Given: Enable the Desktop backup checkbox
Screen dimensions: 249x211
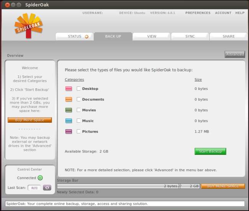Looking at the screenshot, I should point(79,89).
